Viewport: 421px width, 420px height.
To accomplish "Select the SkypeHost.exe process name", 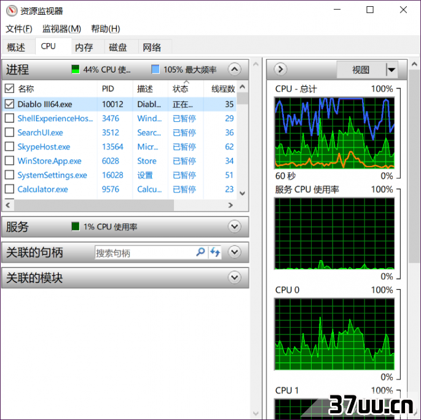I will click(44, 147).
